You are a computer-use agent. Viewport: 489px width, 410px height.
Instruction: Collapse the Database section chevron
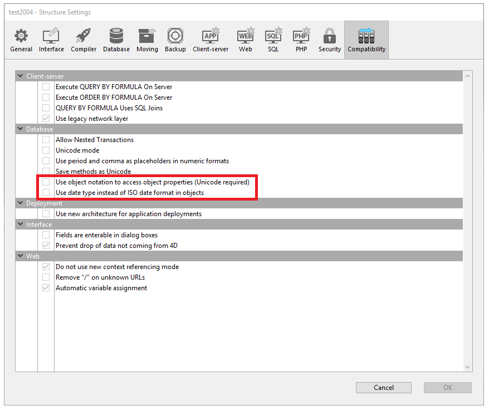coord(21,129)
